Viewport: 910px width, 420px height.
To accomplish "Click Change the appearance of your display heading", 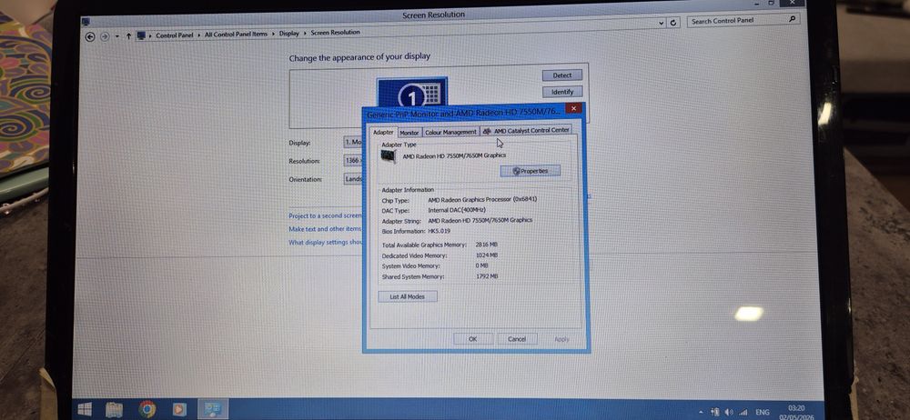I will [x=359, y=57].
